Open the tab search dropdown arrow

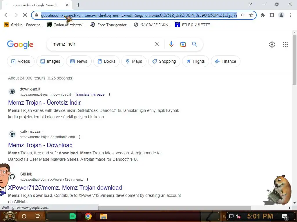[250, 4]
